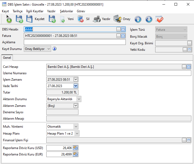194x164 pixels.
Task: Click the Sil delete icon
Action: coord(81,19)
